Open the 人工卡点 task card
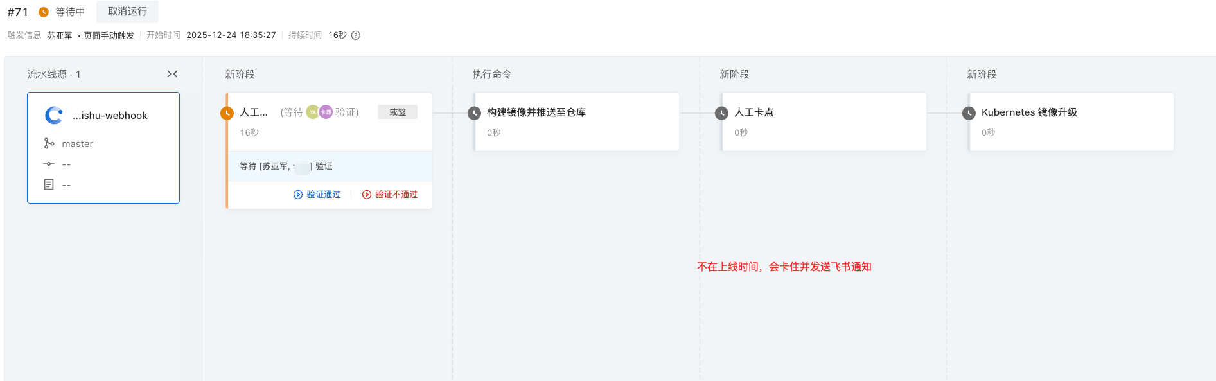This screenshot has height=381, width=1216. (824, 122)
